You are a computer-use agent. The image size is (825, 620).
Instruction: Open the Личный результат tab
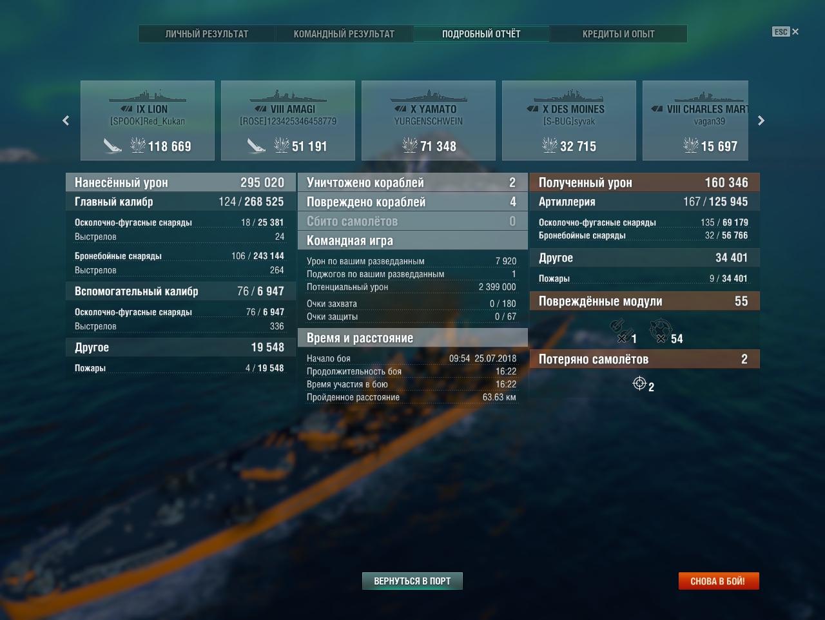(207, 34)
